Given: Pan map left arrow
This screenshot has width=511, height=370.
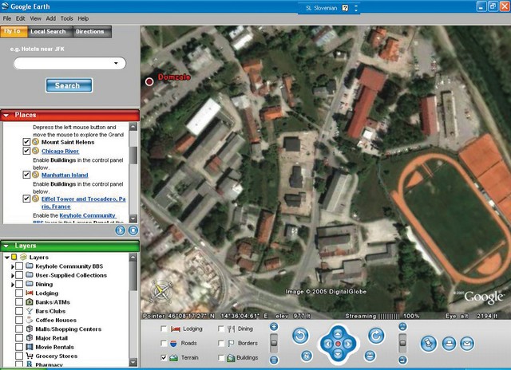Looking at the screenshot, I should click(327, 344).
